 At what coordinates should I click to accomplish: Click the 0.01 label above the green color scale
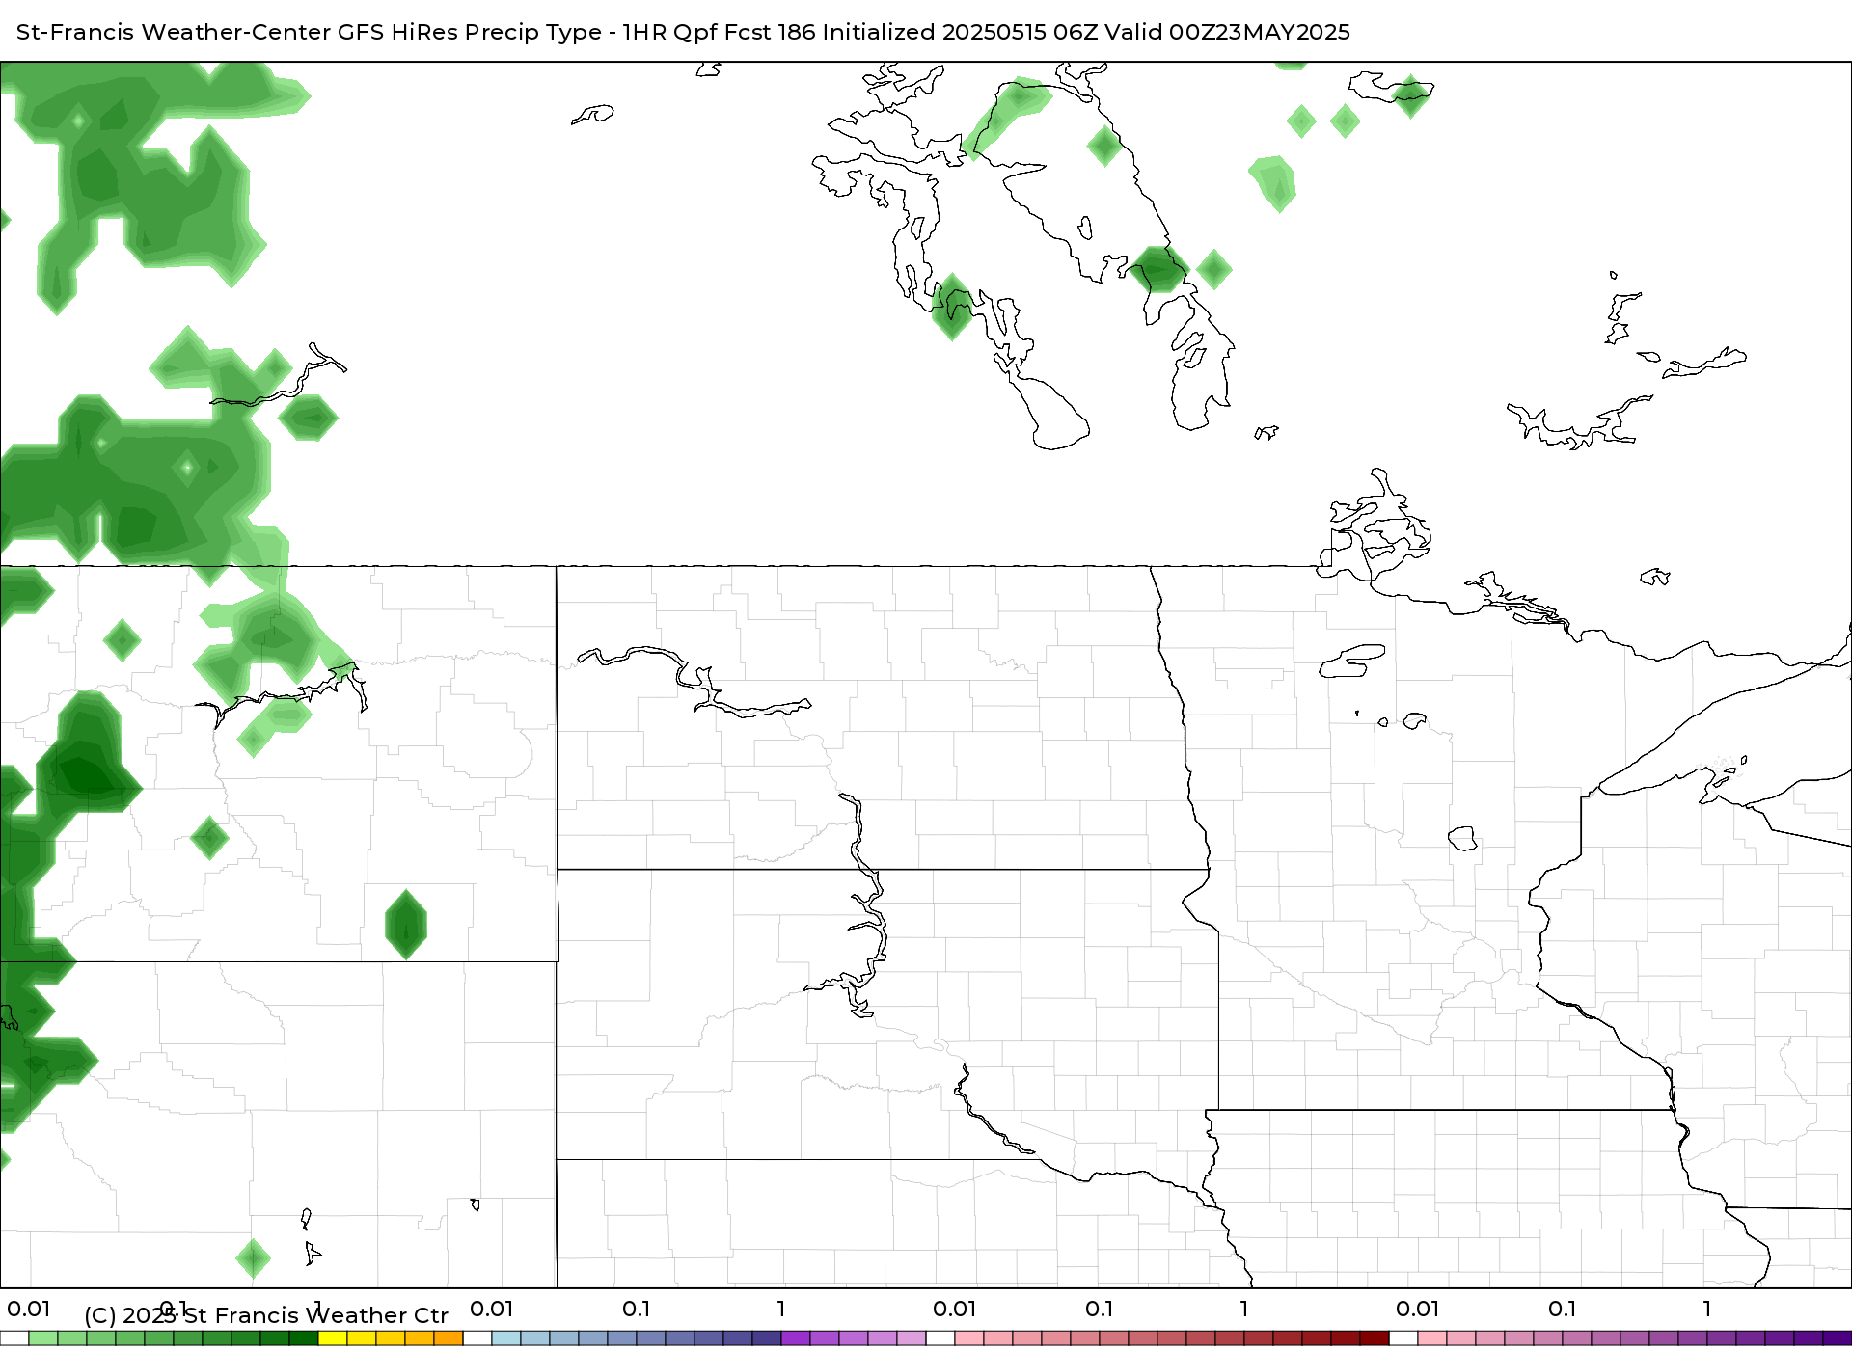pos(29,1309)
